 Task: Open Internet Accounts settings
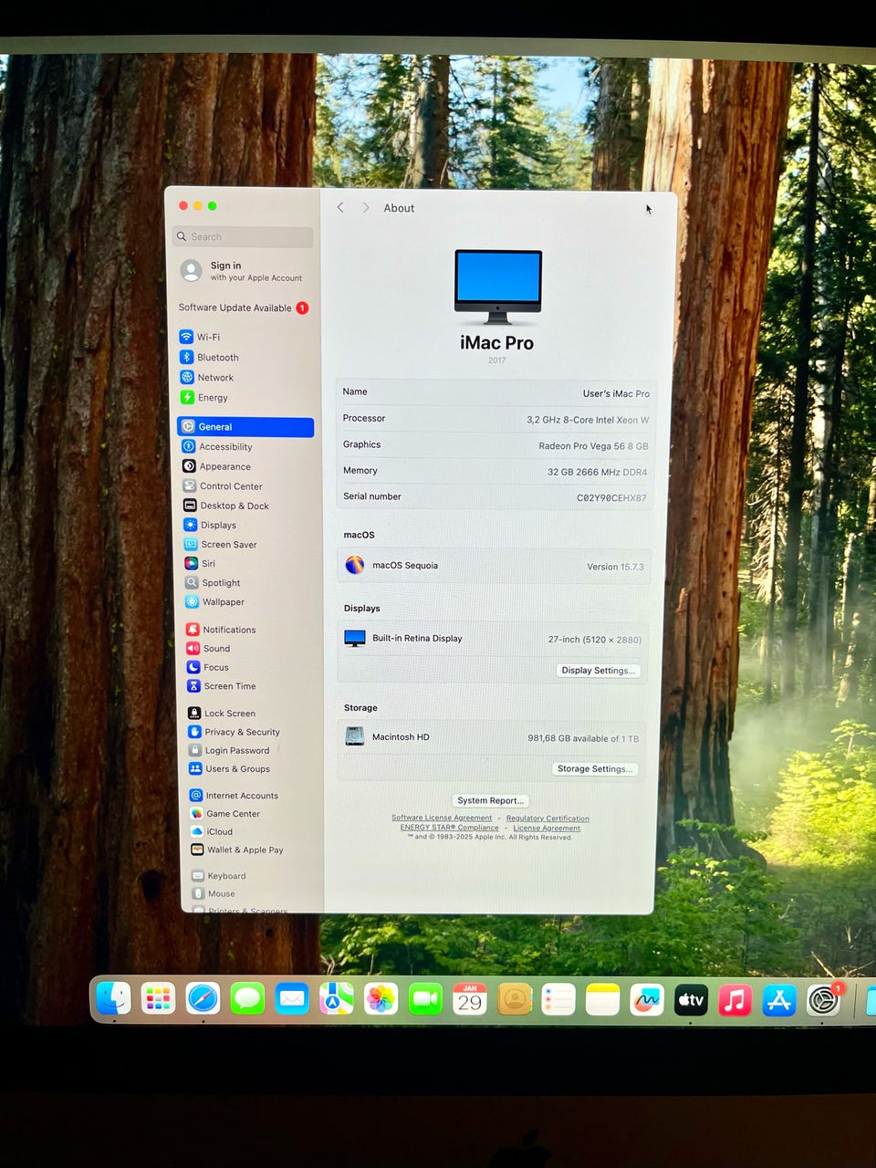click(234, 796)
